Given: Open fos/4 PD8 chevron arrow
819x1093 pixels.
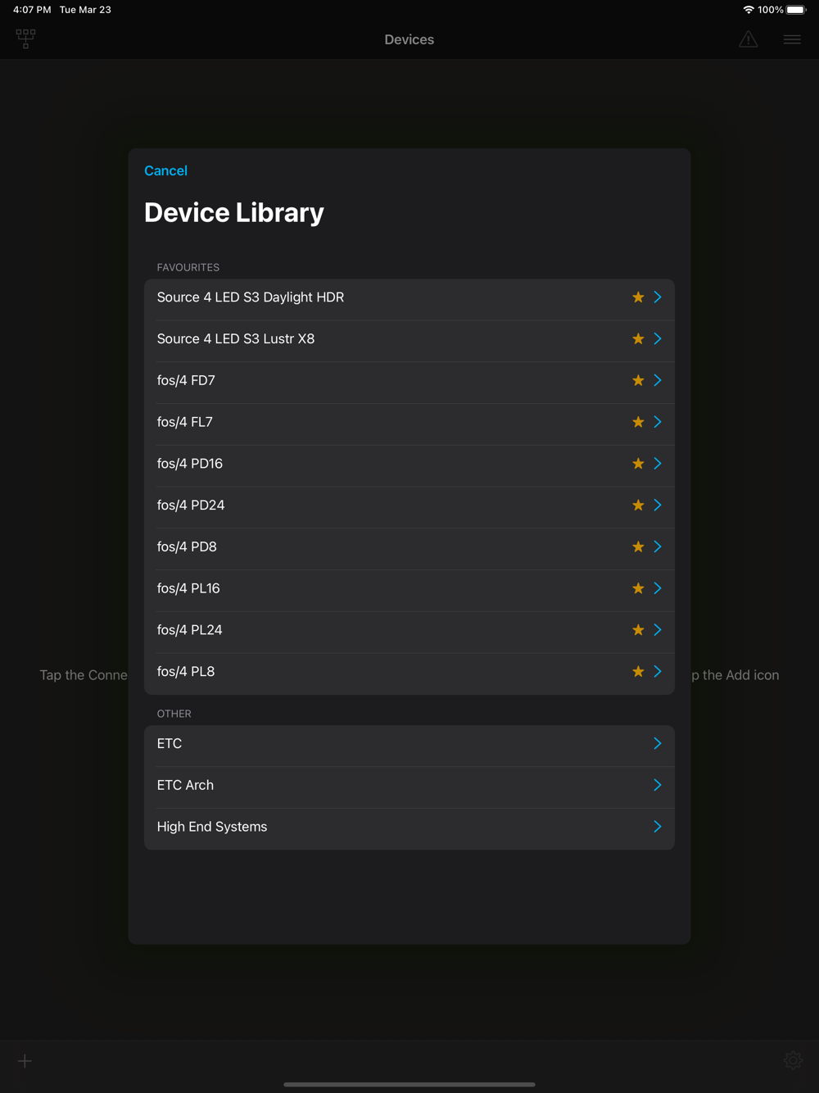Looking at the screenshot, I should [x=658, y=546].
